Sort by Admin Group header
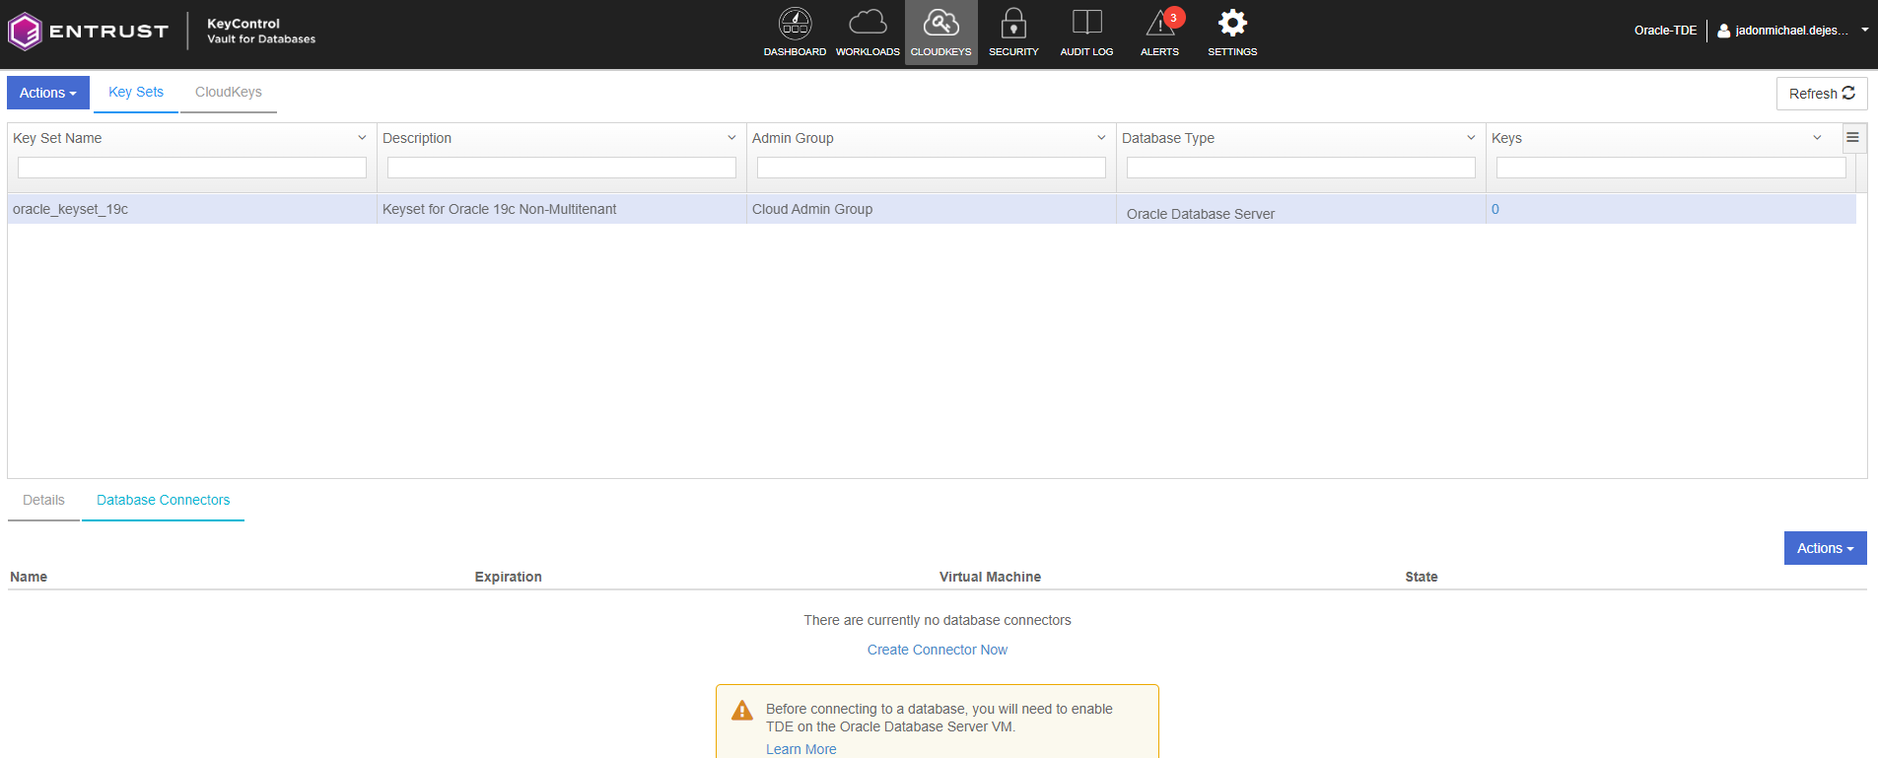Image resolution: width=1878 pixels, height=758 pixels. point(793,138)
